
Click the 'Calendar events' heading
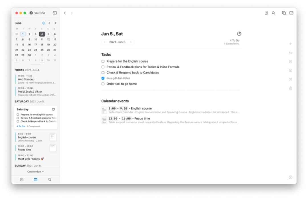(x=115, y=101)
